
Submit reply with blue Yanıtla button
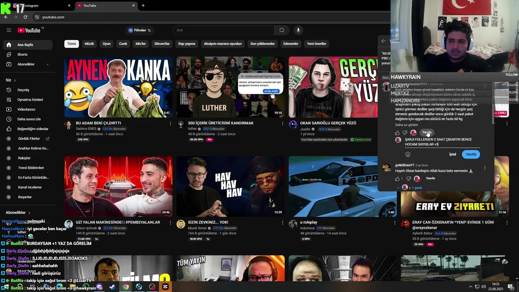(x=471, y=154)
